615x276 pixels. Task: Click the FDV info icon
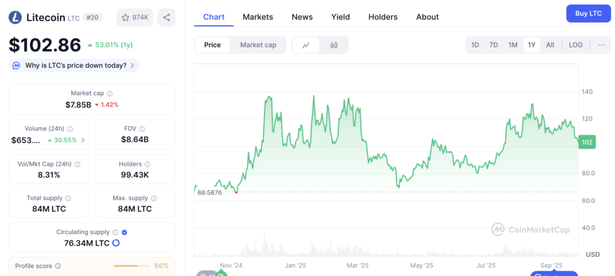click(x=142, y=128)
